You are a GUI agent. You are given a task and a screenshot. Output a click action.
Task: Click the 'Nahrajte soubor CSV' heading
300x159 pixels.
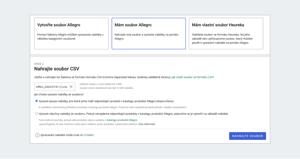point(57,69)
